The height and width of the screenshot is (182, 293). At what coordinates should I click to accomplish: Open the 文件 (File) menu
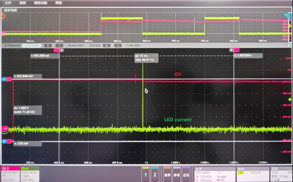click(x=8, y=3)
